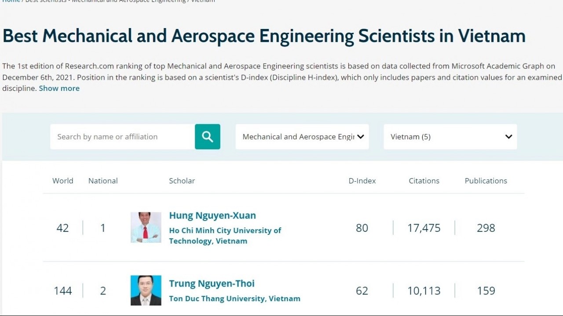563x316 pixels.
Task: Click the Publications column header
Action: click(486, 180)
